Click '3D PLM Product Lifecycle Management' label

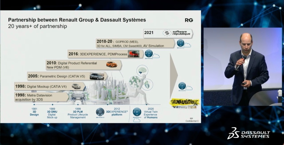click(78, 115)
